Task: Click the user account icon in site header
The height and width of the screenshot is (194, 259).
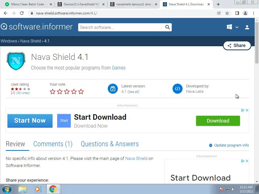Action: [x=247, y=27]
